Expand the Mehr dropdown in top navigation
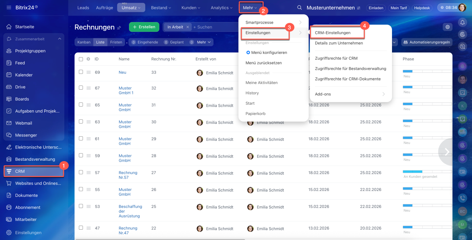 pyautogui.click(x=250, y=8)
